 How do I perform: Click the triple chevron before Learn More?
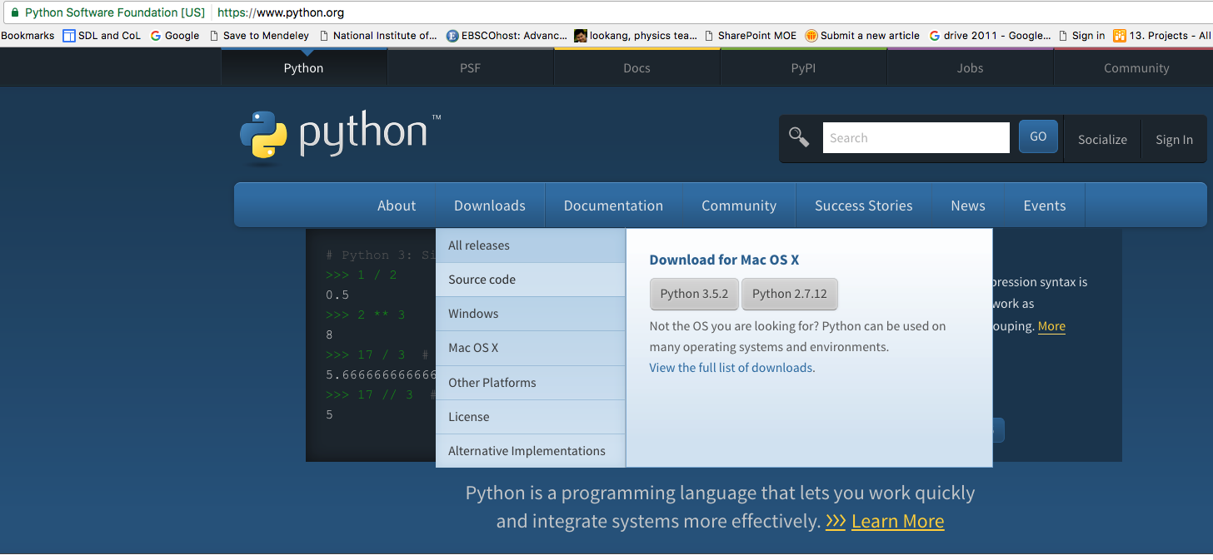tap(836, 522)
